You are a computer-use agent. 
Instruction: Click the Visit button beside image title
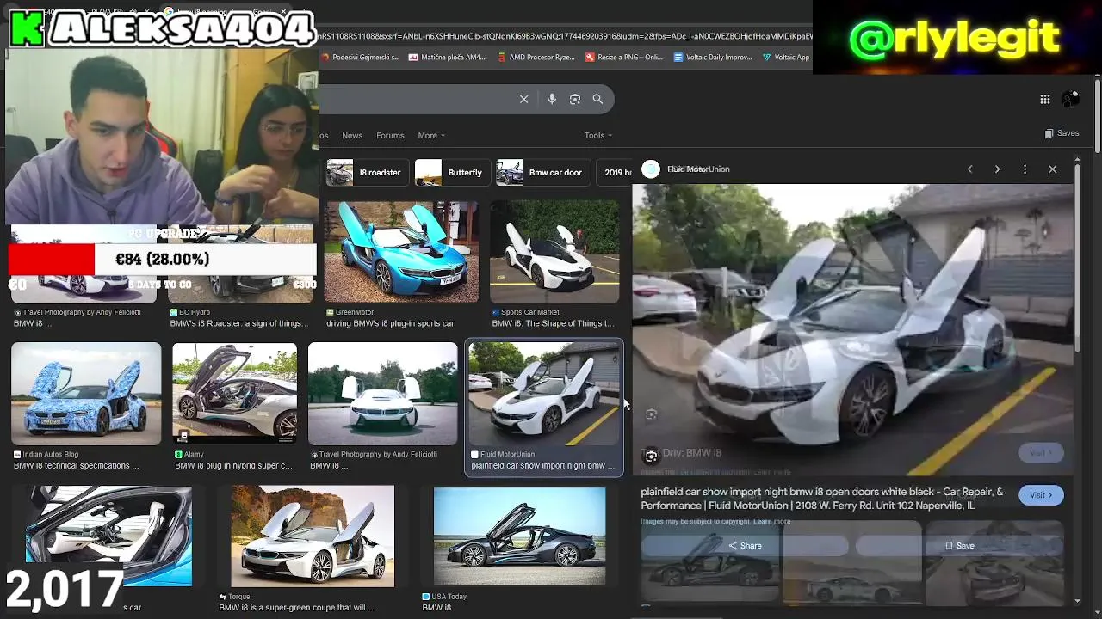1041,495
